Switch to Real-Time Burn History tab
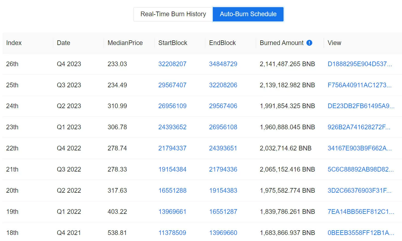Viewport: 402px width, 241px height. pyautogui.click(x=173, y=14)
